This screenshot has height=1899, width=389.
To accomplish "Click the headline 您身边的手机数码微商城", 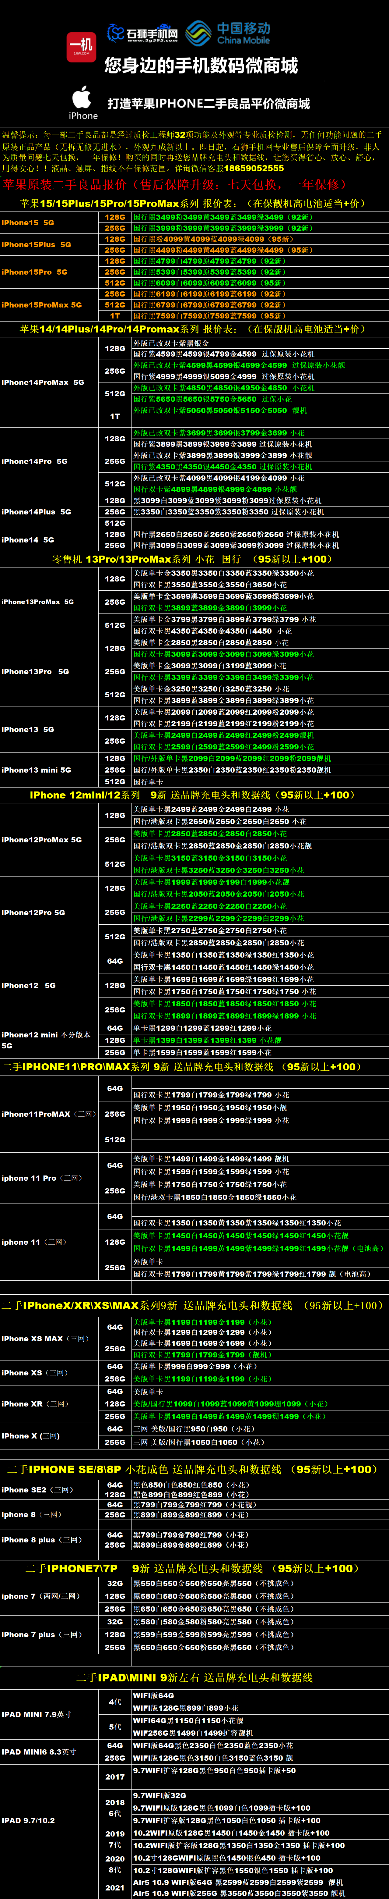I will point(201,66).
